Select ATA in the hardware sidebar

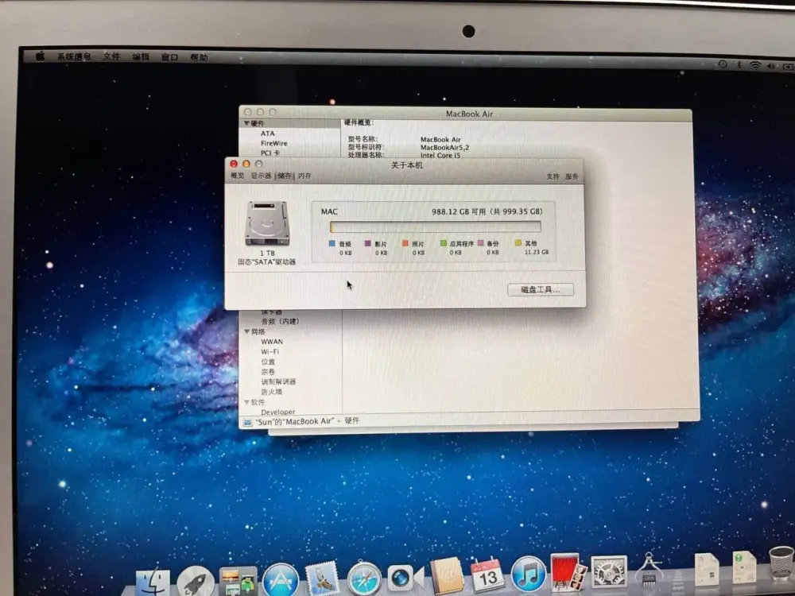[x=268, y=134]
